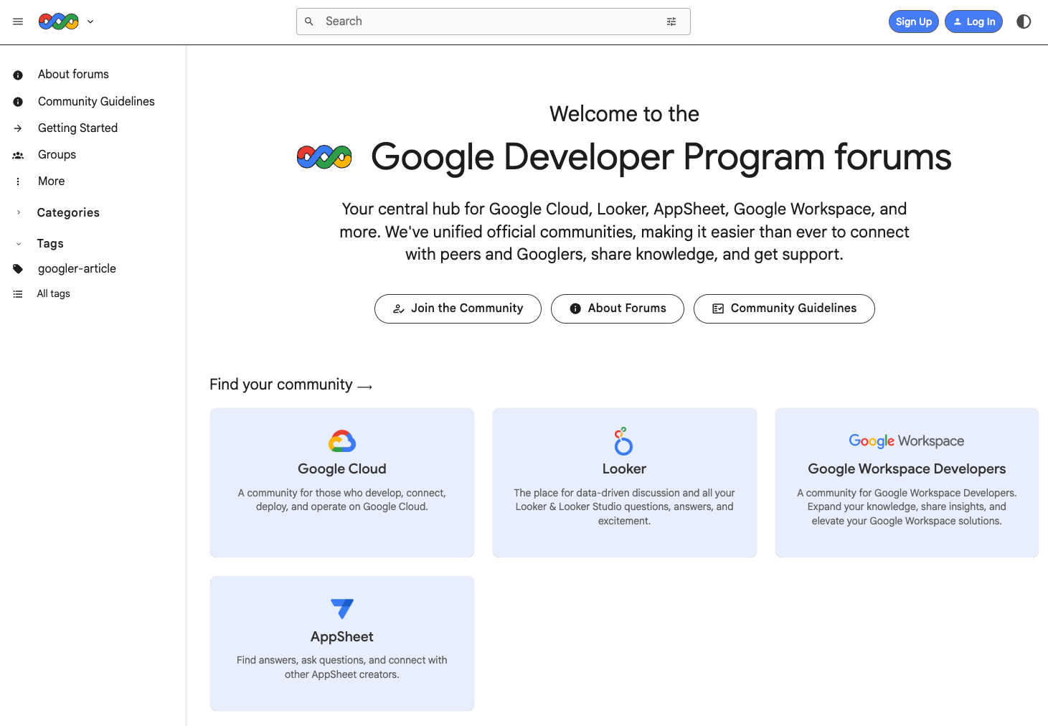Screen dimensions: 1048x726
Task: Click the 'Welcome to the' heading text
Action: point(624,114)
